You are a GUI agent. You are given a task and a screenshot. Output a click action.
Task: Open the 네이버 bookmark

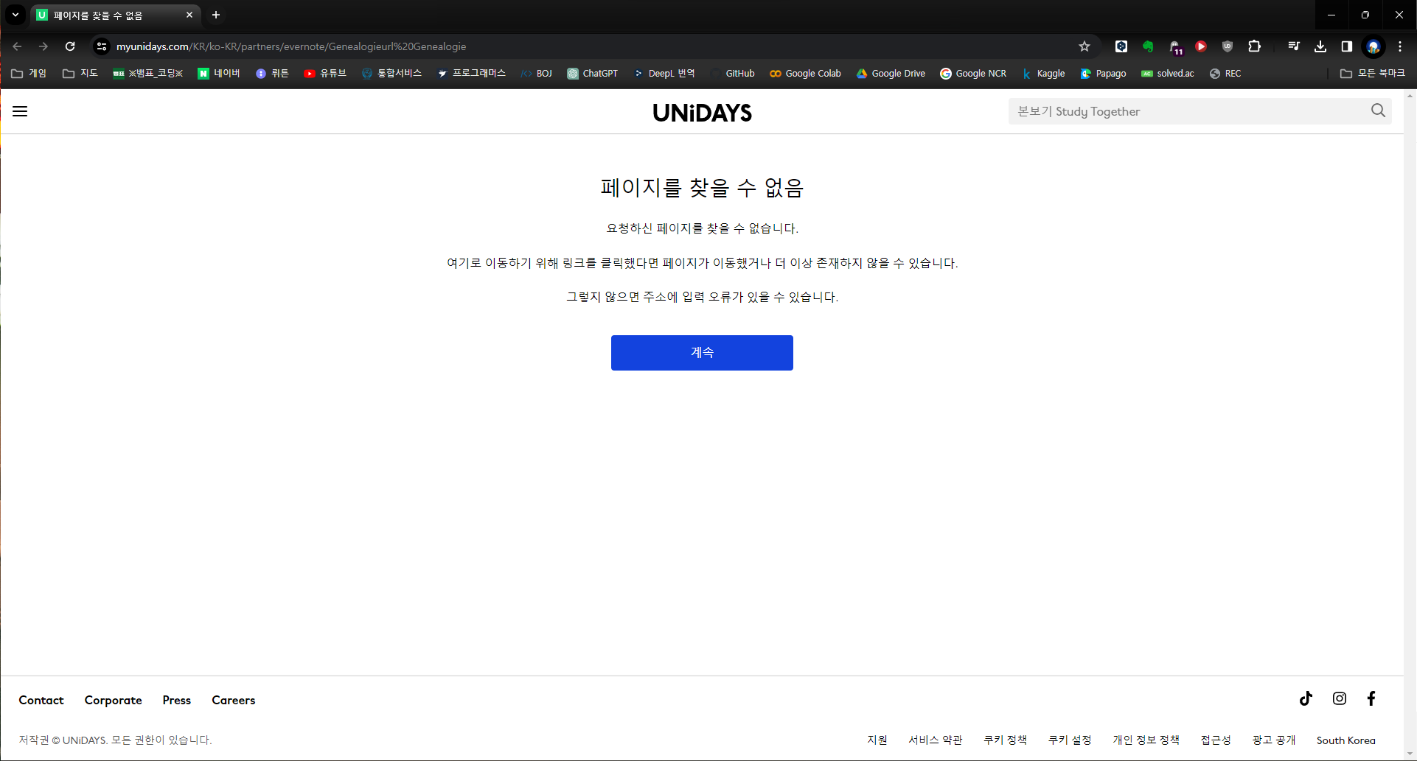[219, 74]
